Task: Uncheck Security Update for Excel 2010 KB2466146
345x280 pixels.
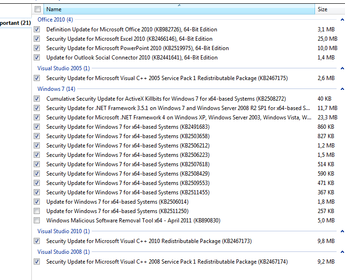Action: click(x=37, y=39)
